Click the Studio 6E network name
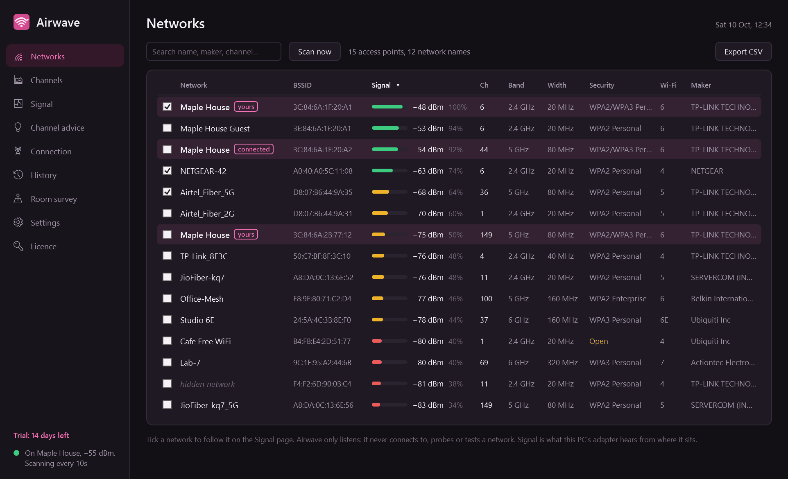 pos(197,320)
